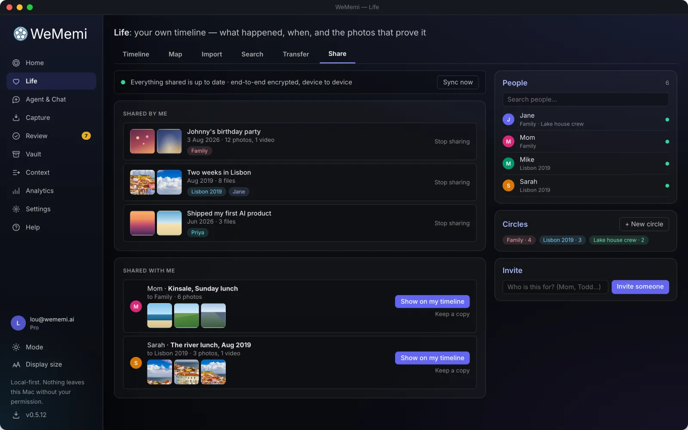Image resolution: width=688 pixels, height=430 pixels.
Task: Open Help question mark icon
Action: (x=16, y=227)
